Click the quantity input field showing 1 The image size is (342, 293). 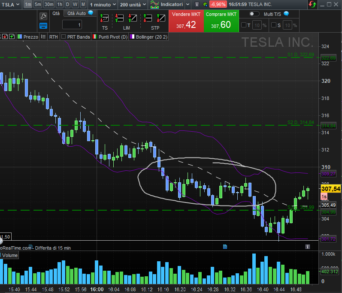(x=72, y=25)
